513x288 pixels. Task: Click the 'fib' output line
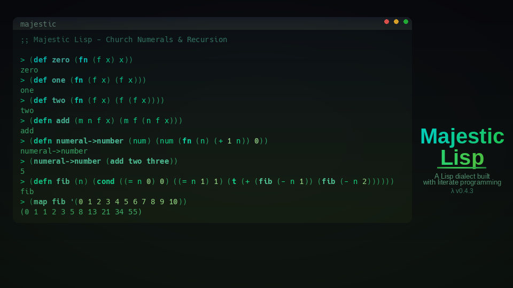[x=27, y=191]
